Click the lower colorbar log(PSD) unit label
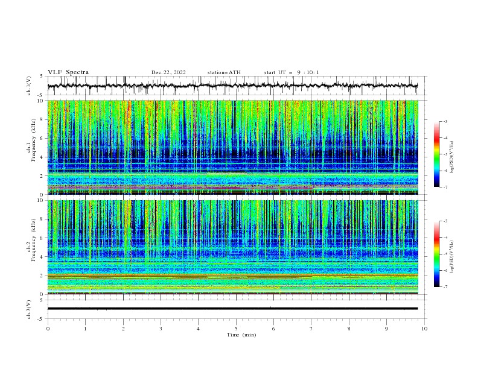Image resolution: width=478 pixels, height=369 pixels. 451,257
